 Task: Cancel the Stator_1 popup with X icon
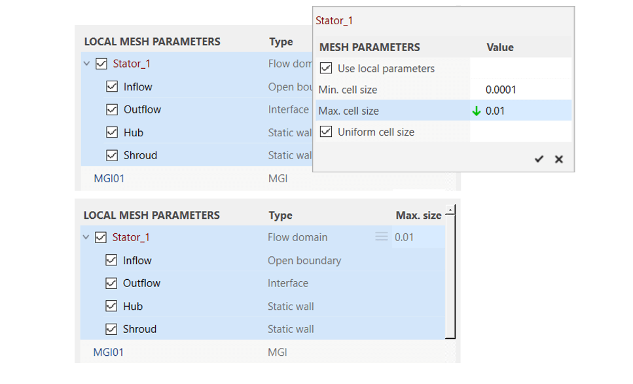pos(559,159)
